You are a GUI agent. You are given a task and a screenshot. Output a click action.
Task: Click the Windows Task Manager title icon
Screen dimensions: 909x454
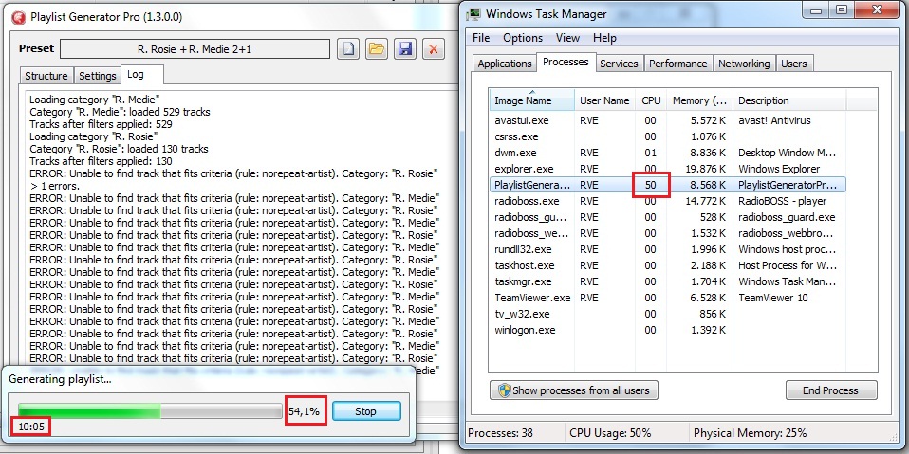(x=474, y=14)
